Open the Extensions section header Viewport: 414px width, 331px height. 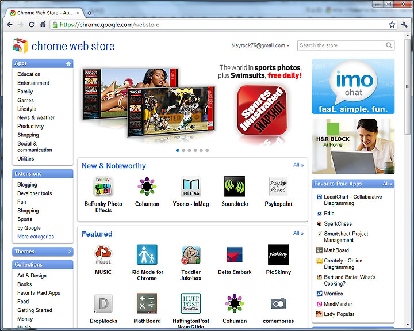pyautogui.click(x=43, y=174)
